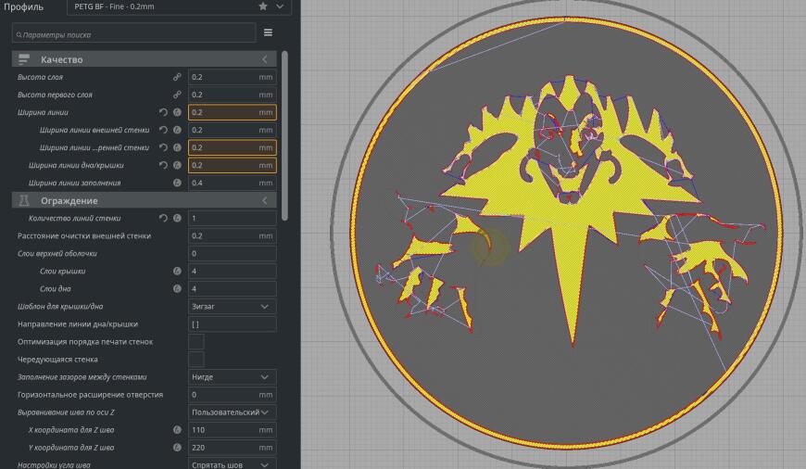The image size is (806, 469).
Task: Edit the X координата для Z шва field
Action: click(x=232, y=430)
